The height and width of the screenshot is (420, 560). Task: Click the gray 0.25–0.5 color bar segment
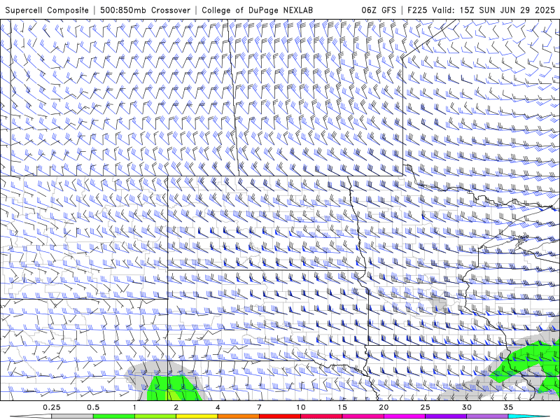click(72, 416)
